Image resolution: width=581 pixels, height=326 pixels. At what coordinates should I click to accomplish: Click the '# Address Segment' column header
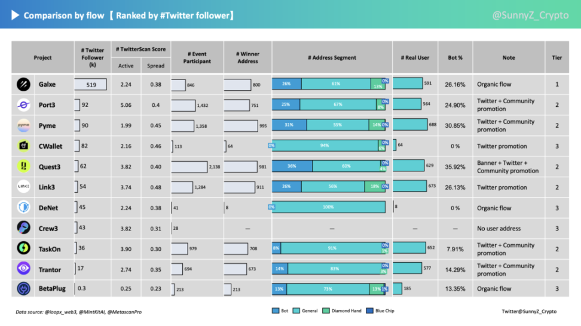pos(332,58)
